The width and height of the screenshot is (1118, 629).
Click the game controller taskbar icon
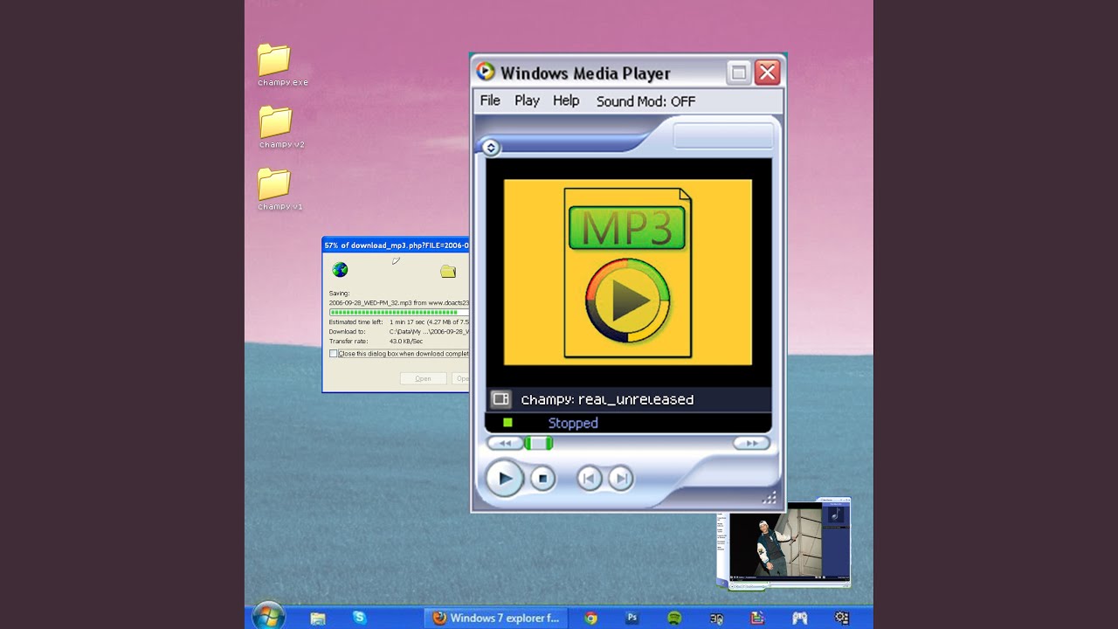click(x=799, y=618)
